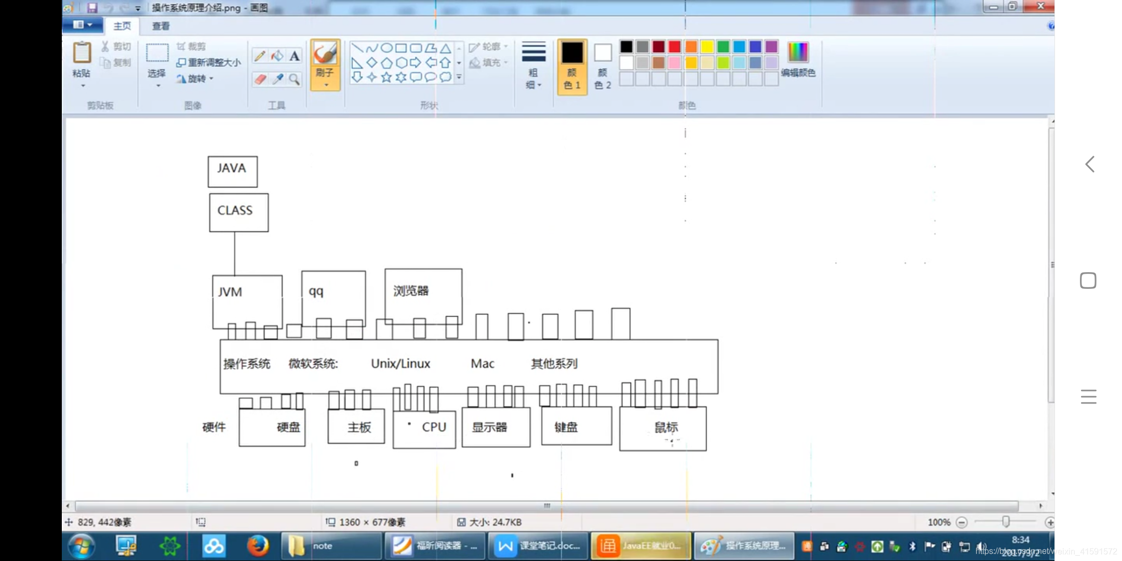Expand the Paste dropdown arrow
Screen dimensions: 1122x561
coord(82,85)
